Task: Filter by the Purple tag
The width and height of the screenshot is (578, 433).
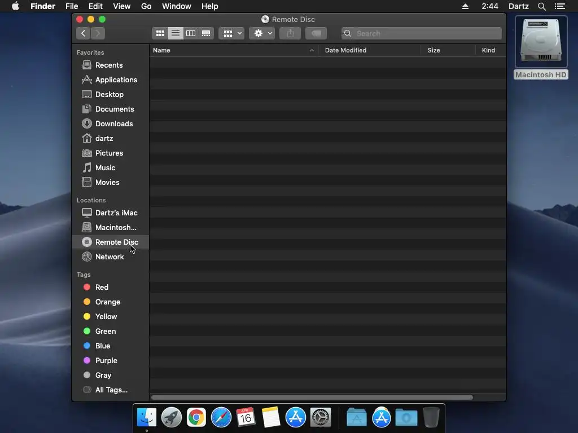Action: 110,360
